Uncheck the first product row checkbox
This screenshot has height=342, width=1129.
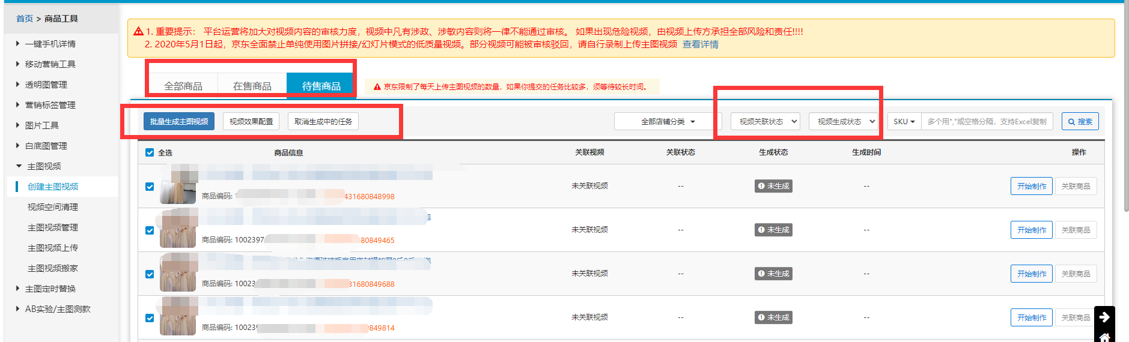[x=150, y=187]
